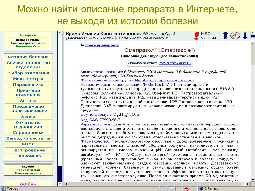Click Химическое название label
255x191 pixels.
pos(101,72)
